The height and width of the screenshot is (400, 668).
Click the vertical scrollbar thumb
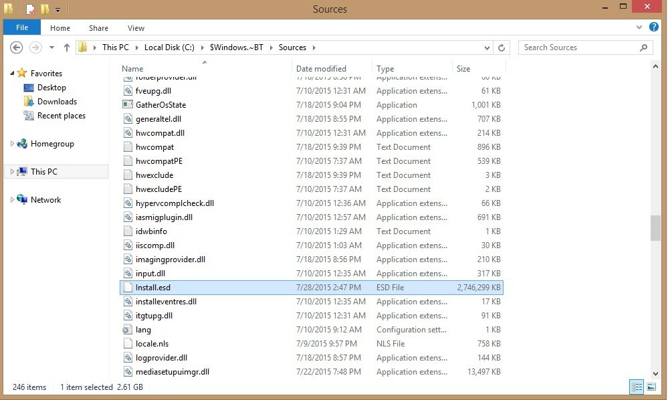655,227
